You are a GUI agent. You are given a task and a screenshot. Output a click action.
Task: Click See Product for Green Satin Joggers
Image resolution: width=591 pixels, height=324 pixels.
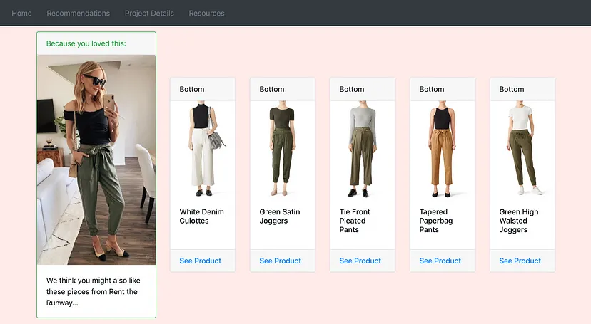[x=281, y=261]
